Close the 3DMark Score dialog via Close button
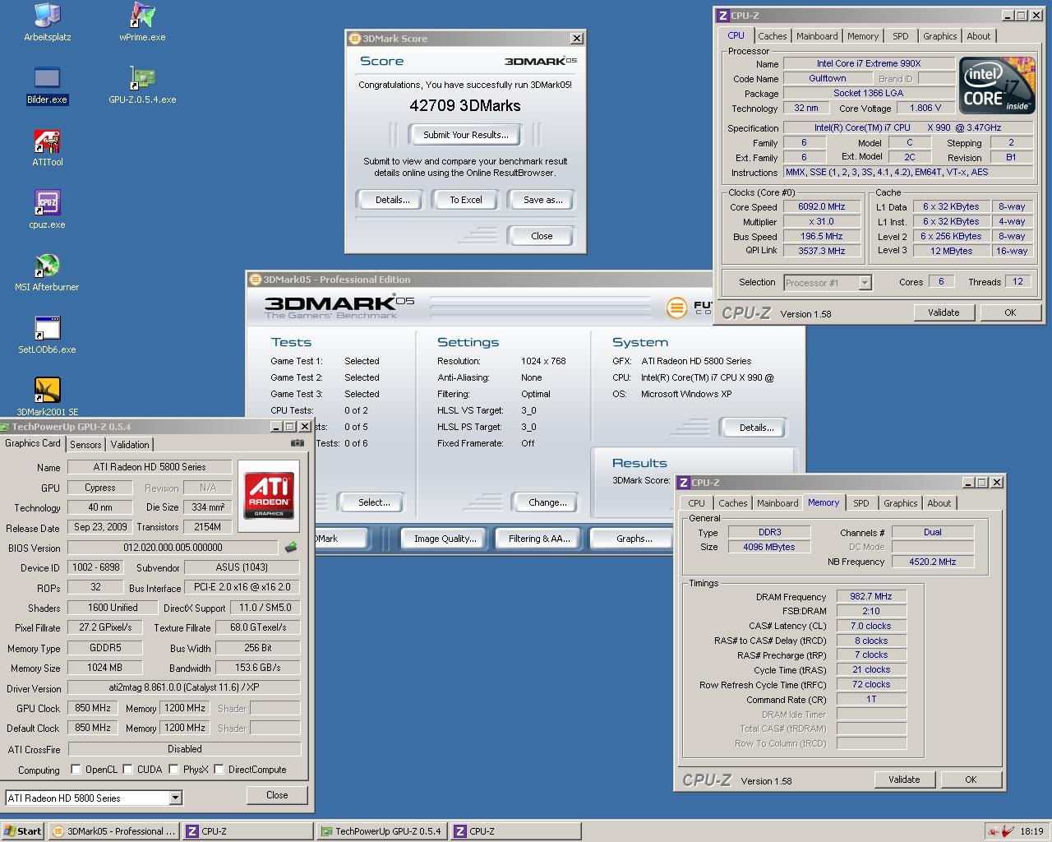 [542, 236]
